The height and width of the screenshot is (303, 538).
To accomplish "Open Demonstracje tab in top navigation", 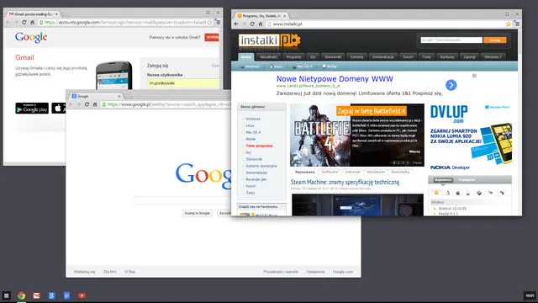I will tap(383, 57).
